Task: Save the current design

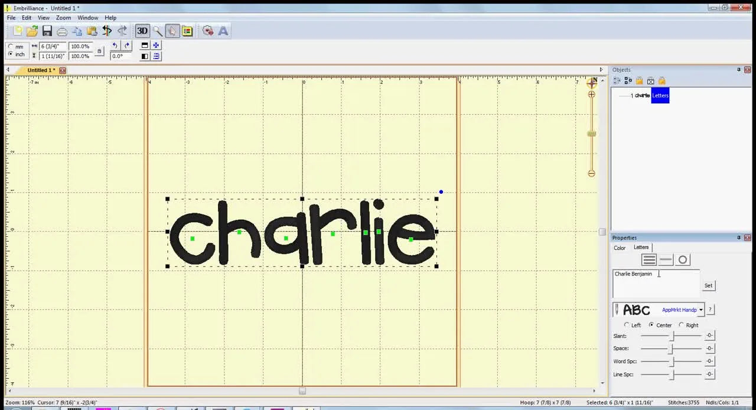Action: (x=47, y=31)
